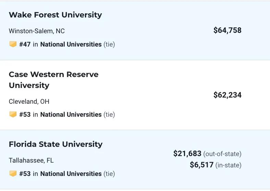270x191 pixels.
Task: Click the Winston-Salem, NC location text
Action: pyautogui.click(x=37, y=31)
